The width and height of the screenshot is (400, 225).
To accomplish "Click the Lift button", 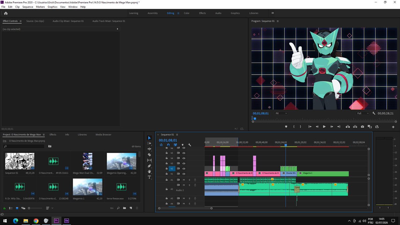I will point(348,127).
